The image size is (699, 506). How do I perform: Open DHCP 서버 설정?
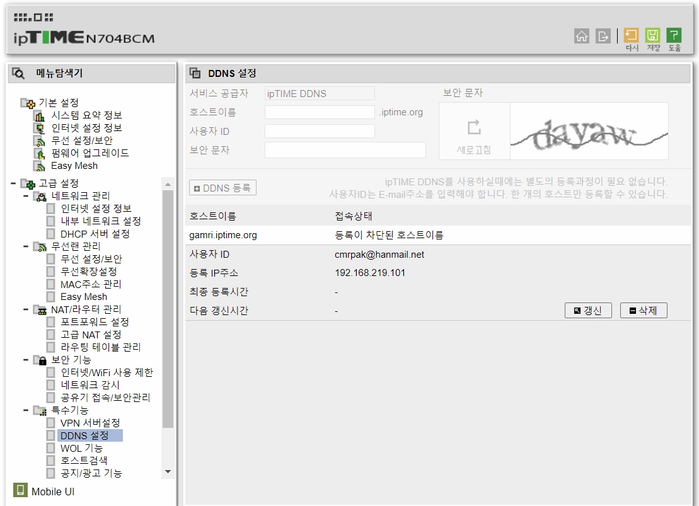tap(95, 234)
